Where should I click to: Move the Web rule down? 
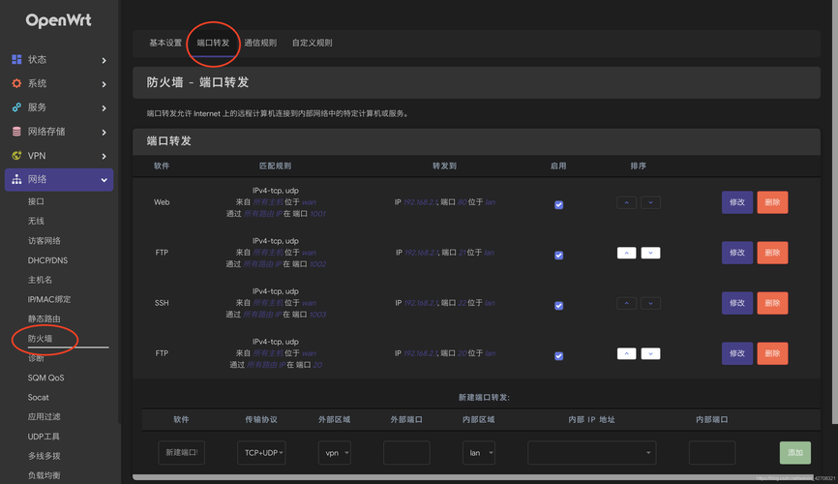650,202
